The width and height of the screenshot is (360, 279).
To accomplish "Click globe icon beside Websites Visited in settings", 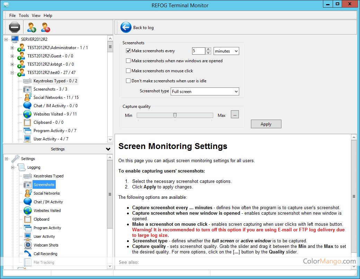I will (28, 211).
